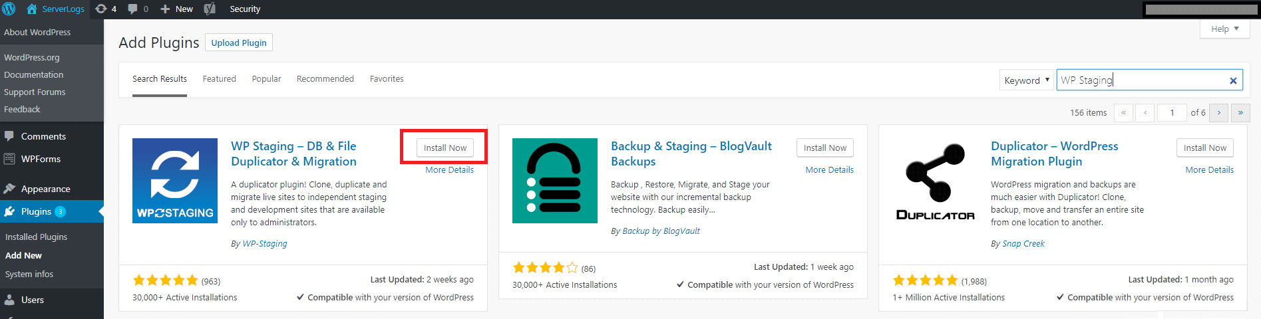Open Appearance in the sidebar menu
The height and width of the screenshot is (319, 1261).
pos(45,189)
